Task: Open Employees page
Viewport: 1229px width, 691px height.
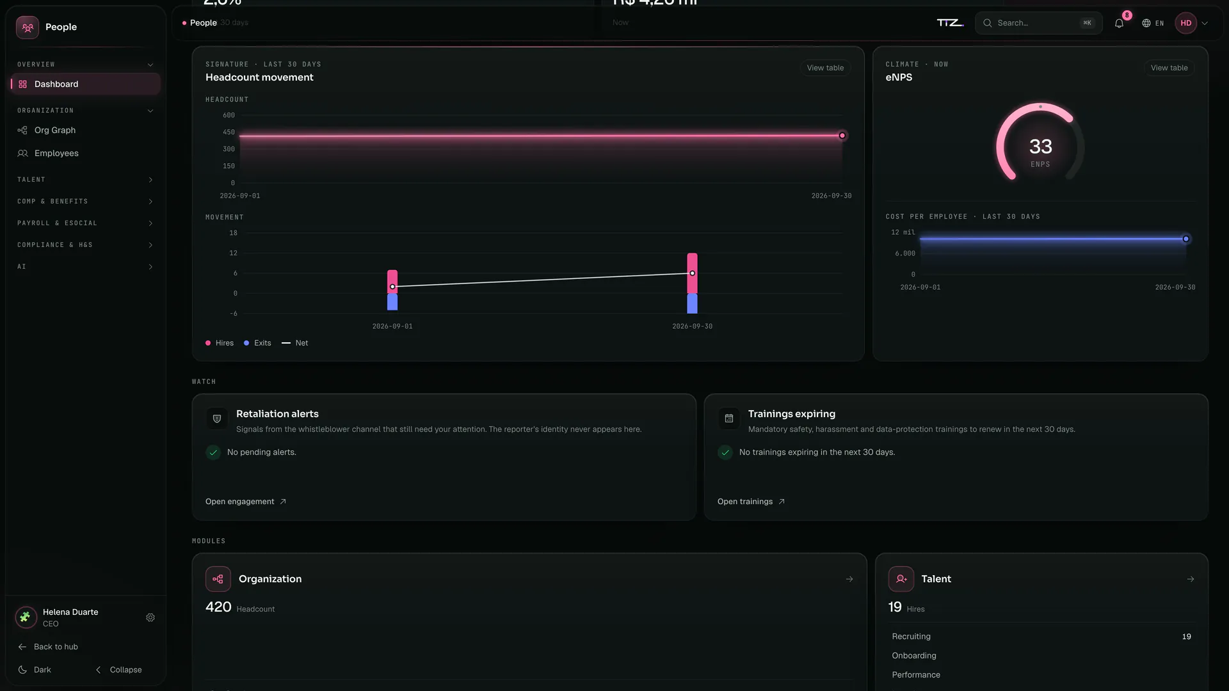Action: [85, 154]
